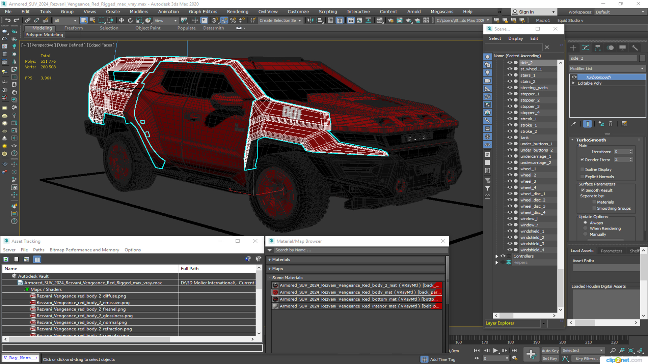
Task: Click the Undo arrow icon
Action: (x=7, y=21)
